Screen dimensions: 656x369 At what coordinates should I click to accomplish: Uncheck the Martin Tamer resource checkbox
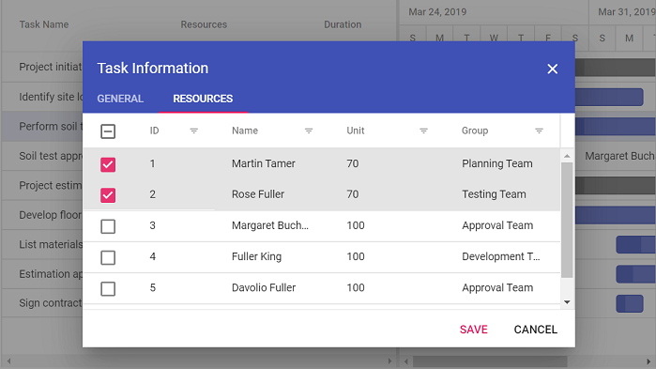pyautogui.click(x=108, y=164)
